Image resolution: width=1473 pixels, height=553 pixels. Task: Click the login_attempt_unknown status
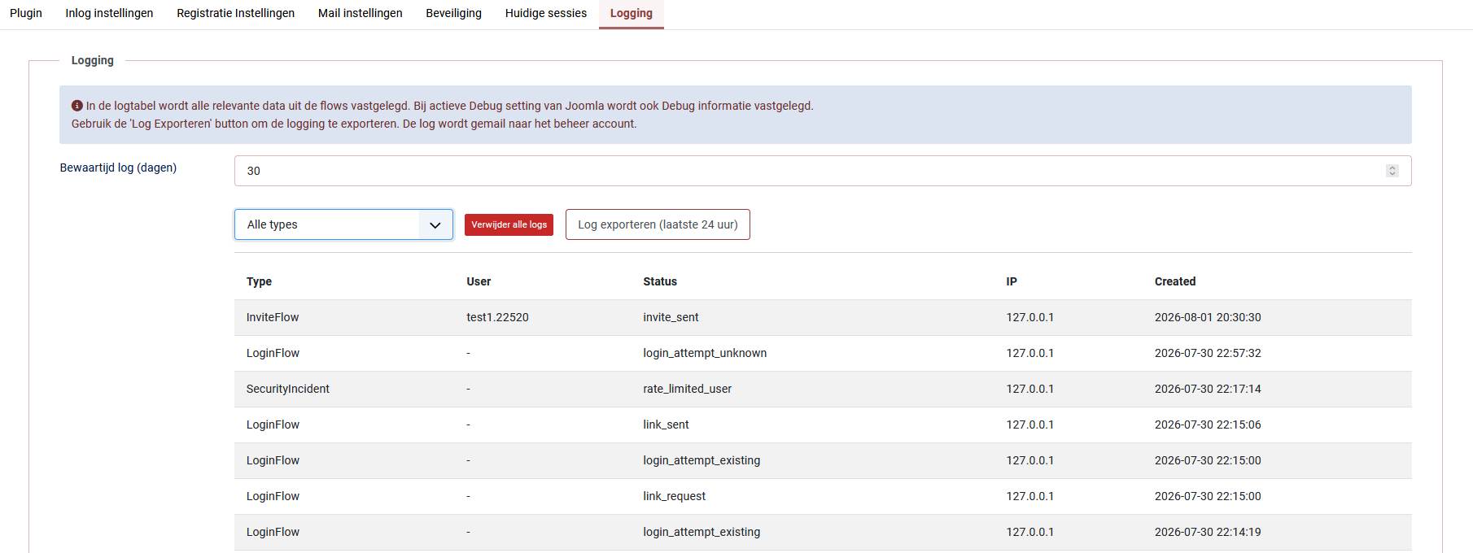point(705,353)
